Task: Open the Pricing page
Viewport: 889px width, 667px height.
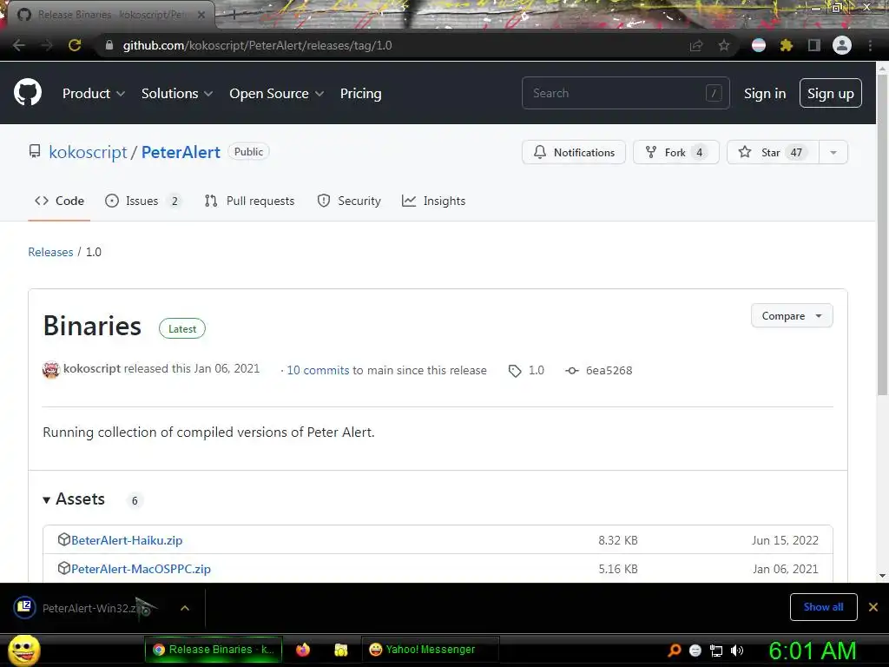Action: point(360,94)
